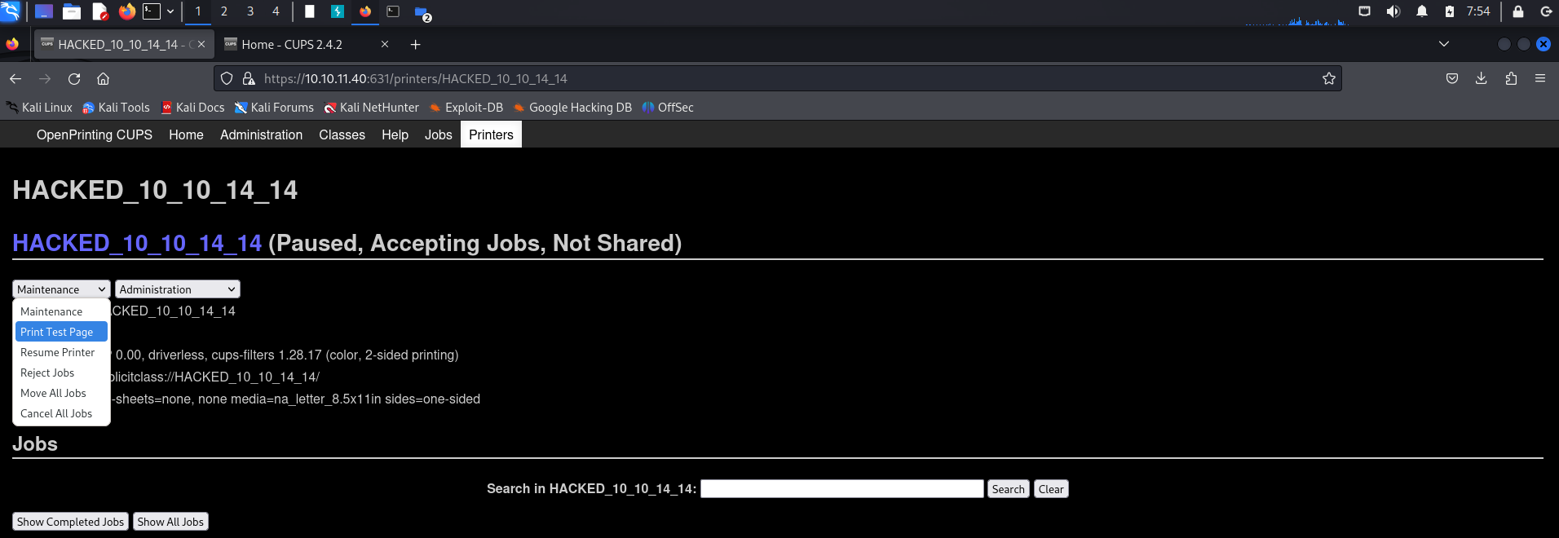
Task: Open the Kali Docs bookmark
Action: (192, 108)
